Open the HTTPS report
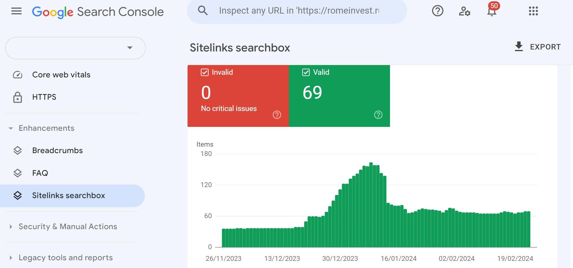 point(44,97)
